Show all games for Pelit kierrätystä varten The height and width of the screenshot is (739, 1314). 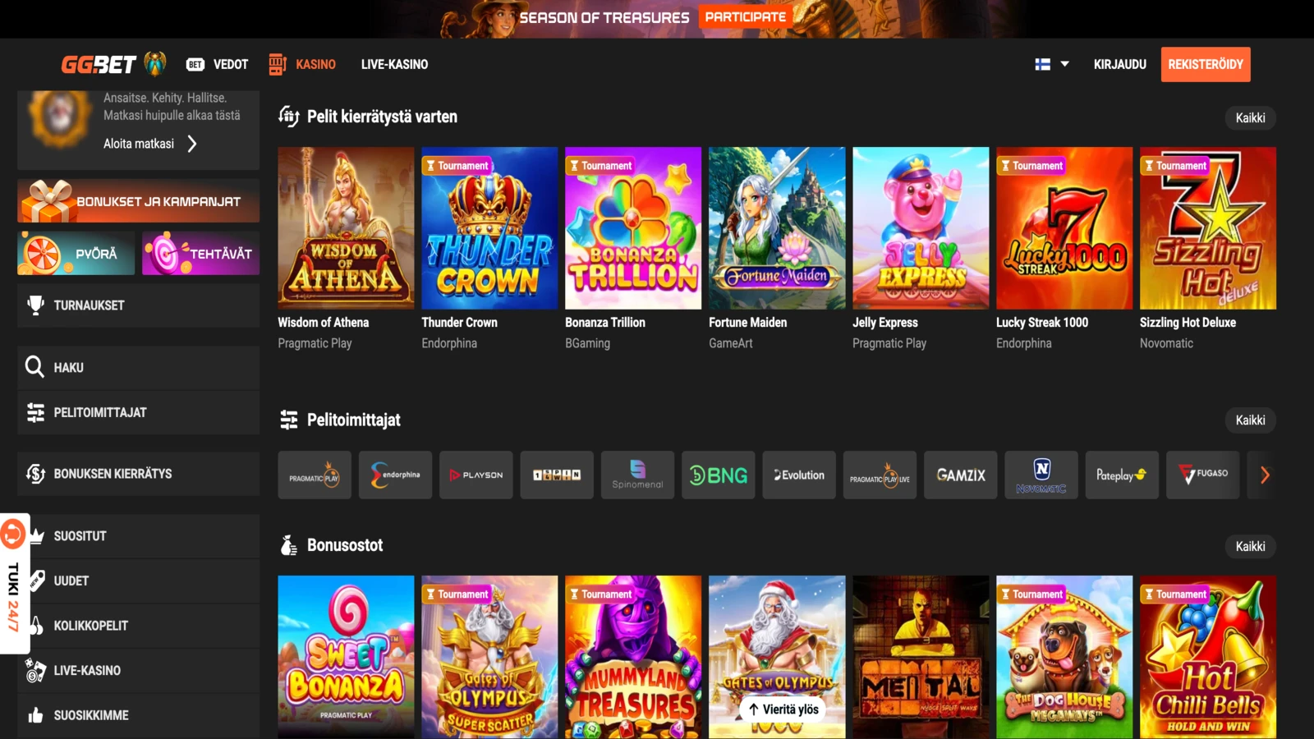tap(1250, 117)
